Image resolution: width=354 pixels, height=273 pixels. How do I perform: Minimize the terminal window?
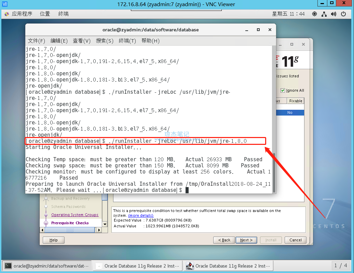tap(247, 30)
